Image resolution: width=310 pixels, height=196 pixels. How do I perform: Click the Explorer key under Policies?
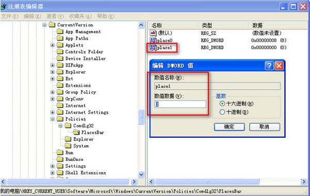click(x=83, y=139)
